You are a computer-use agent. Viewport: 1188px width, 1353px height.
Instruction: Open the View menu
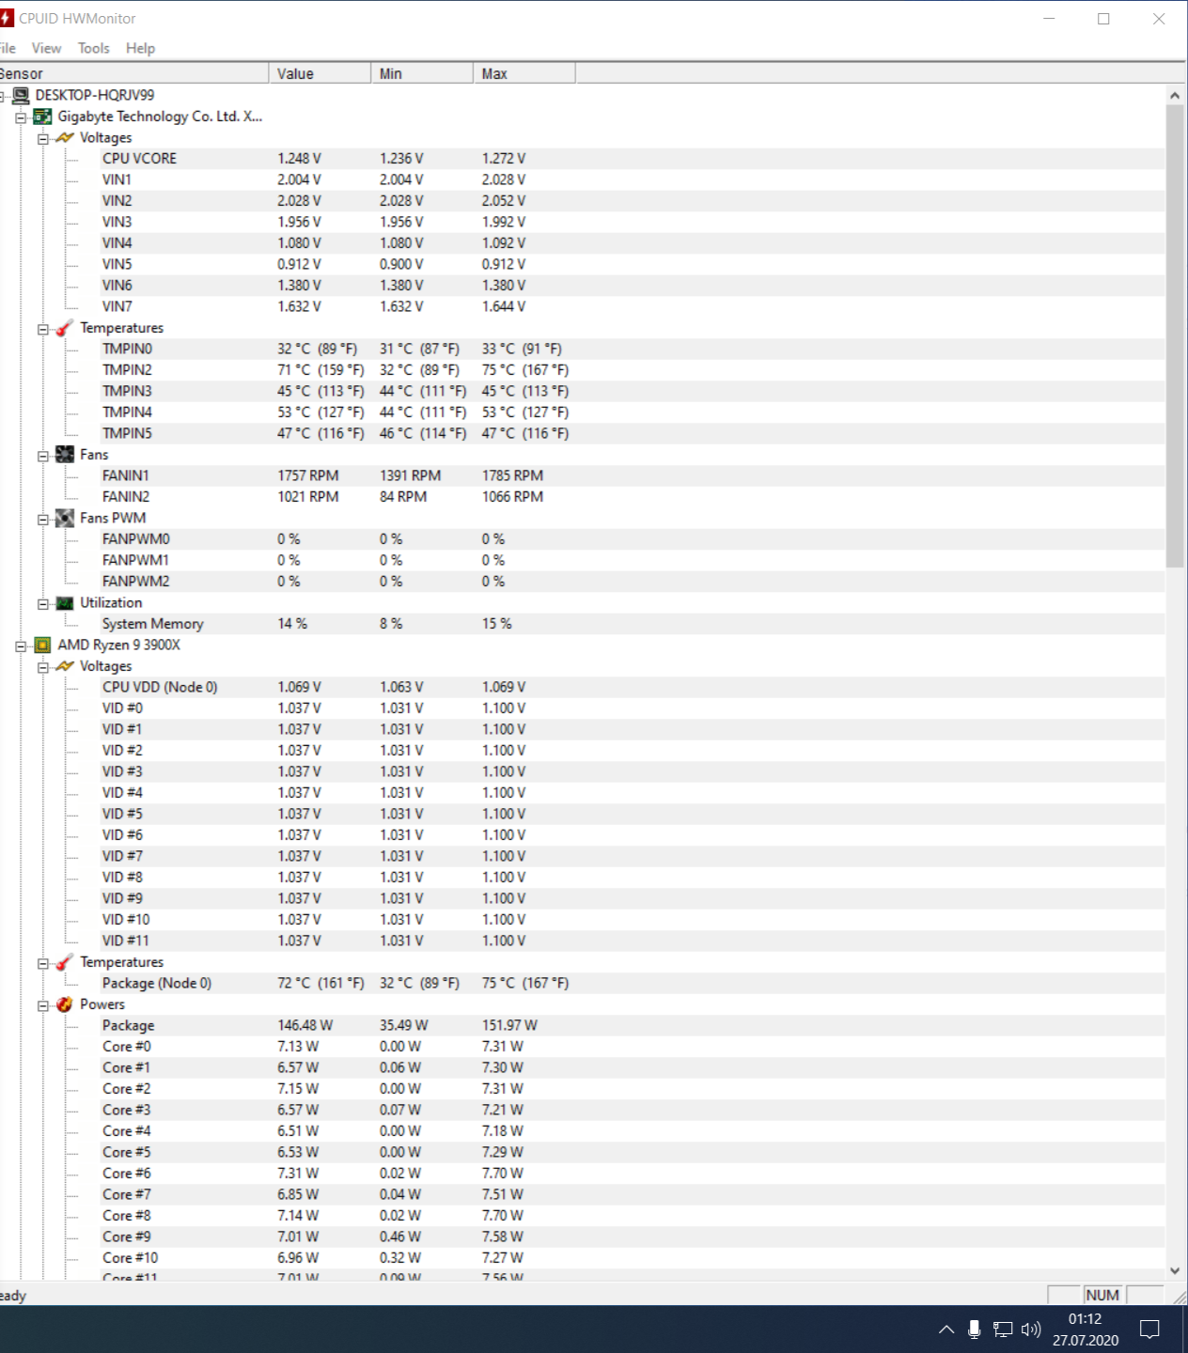coord(46,48)
